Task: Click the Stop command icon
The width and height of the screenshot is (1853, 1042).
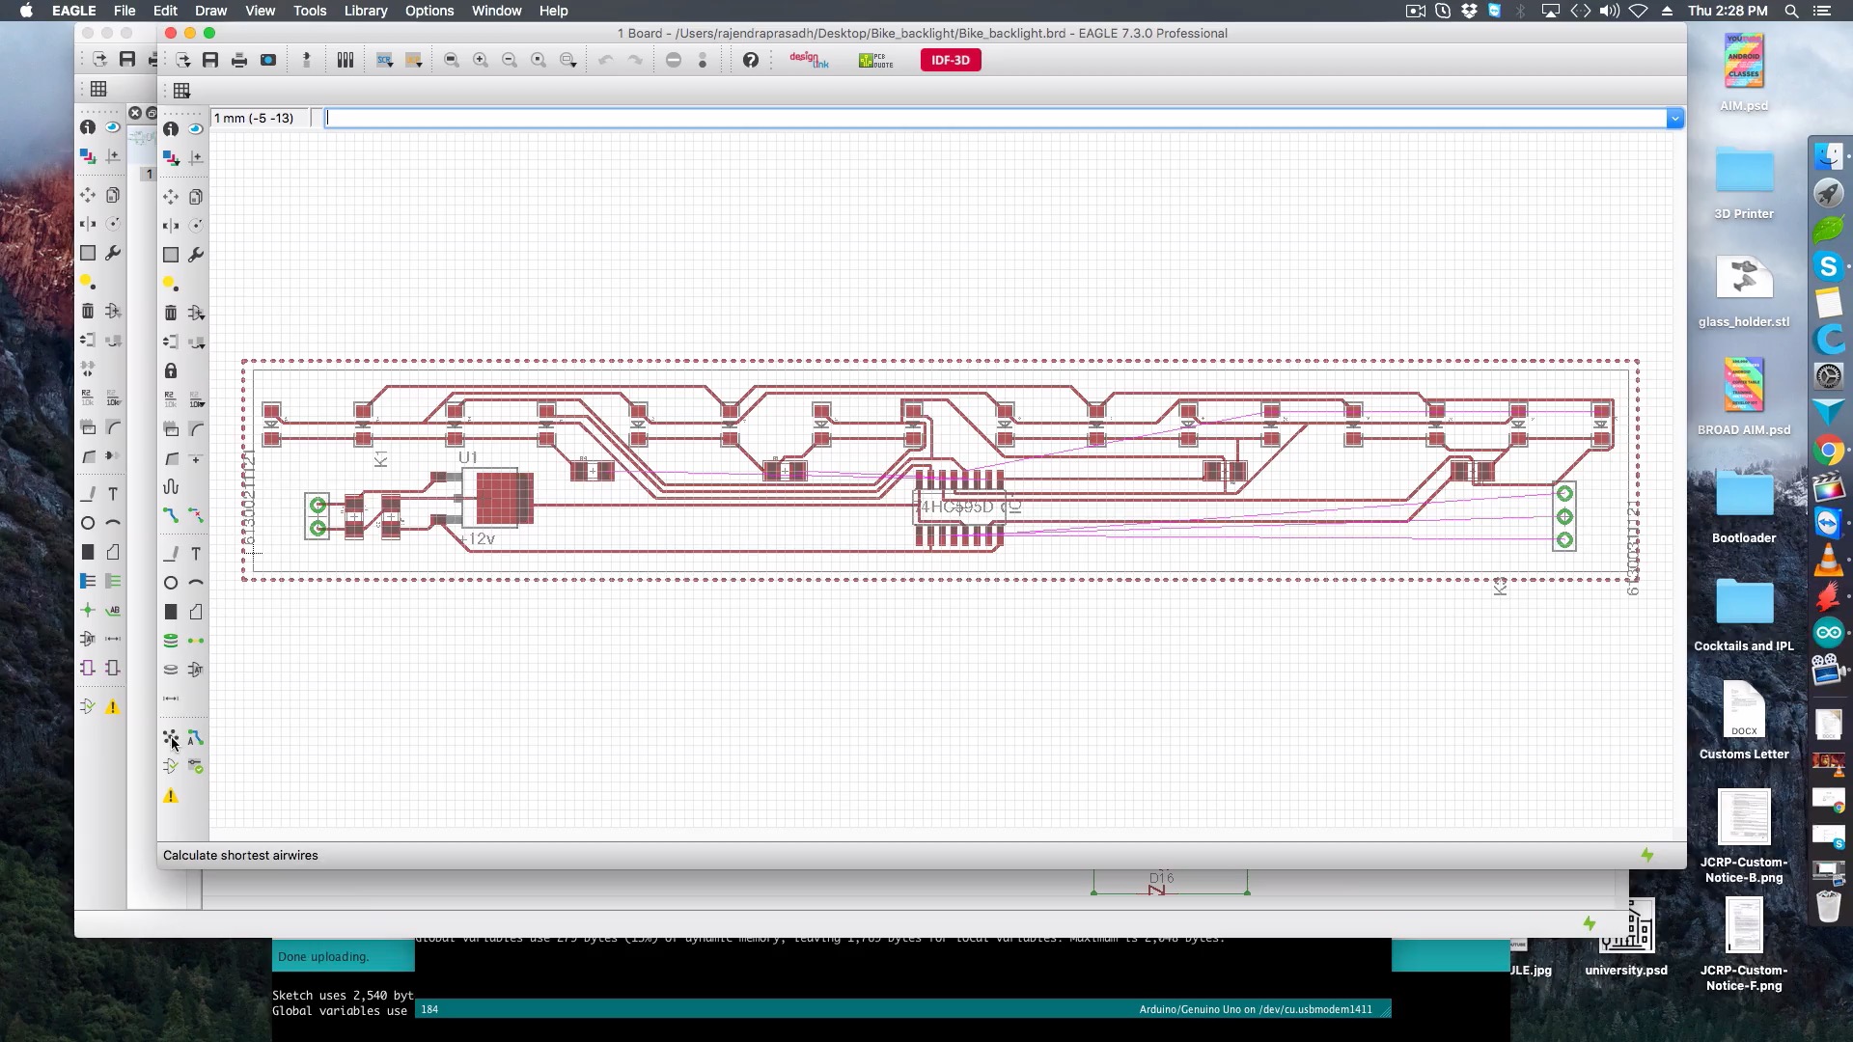Action: coord(674,60)
